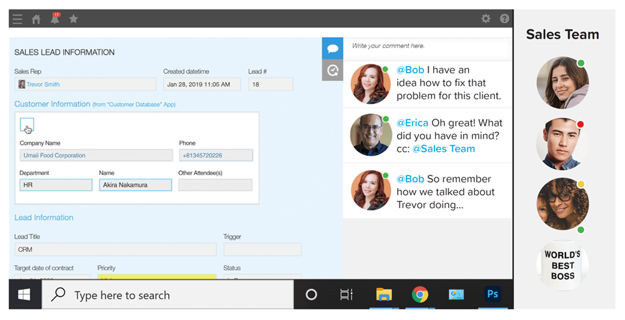
Task: Click the yellow Priority field
Action: 157,276
